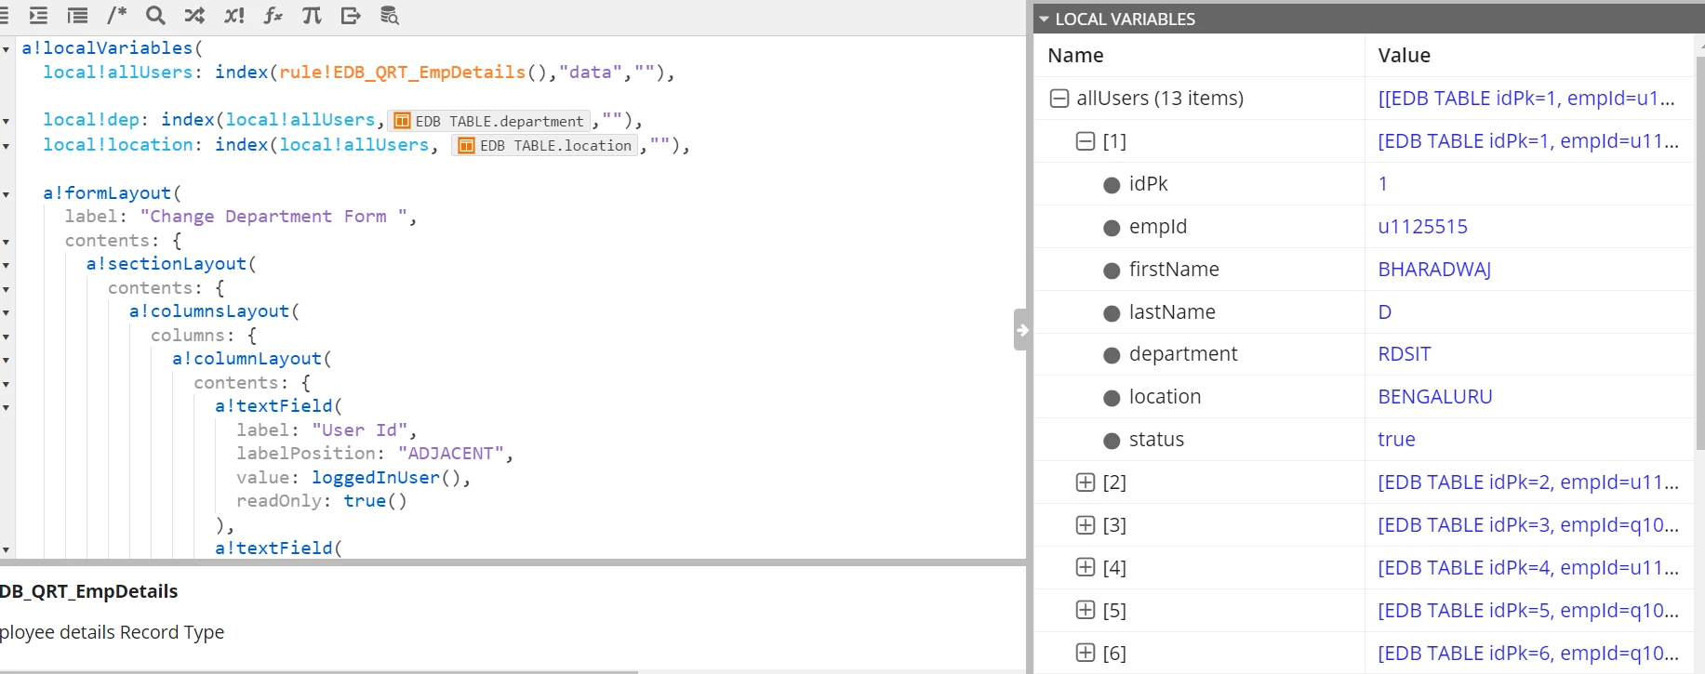Click the [2] row value link

[x=1527, y=482]
